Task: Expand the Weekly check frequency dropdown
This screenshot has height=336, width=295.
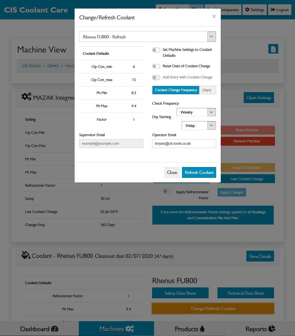Action: point(196,112)
